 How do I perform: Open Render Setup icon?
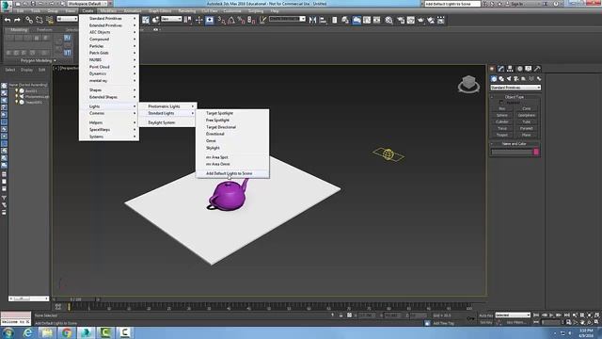tap(401, 20)
